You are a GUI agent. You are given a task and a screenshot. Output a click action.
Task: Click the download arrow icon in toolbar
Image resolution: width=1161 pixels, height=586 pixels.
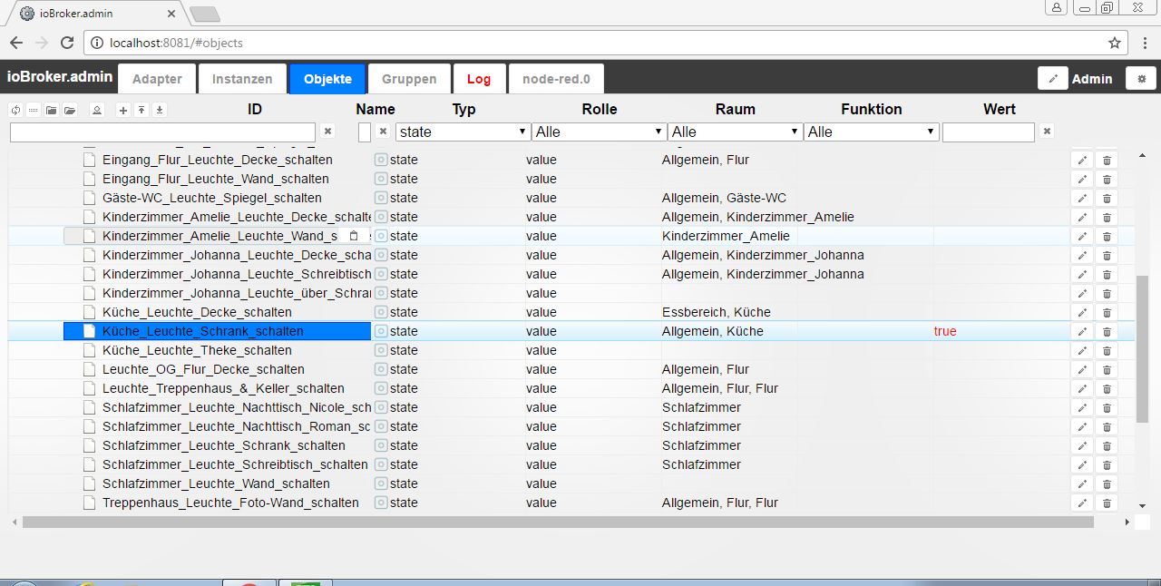(160, 110)
